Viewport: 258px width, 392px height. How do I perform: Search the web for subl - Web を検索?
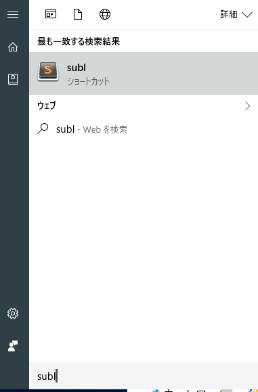(91, 129)
